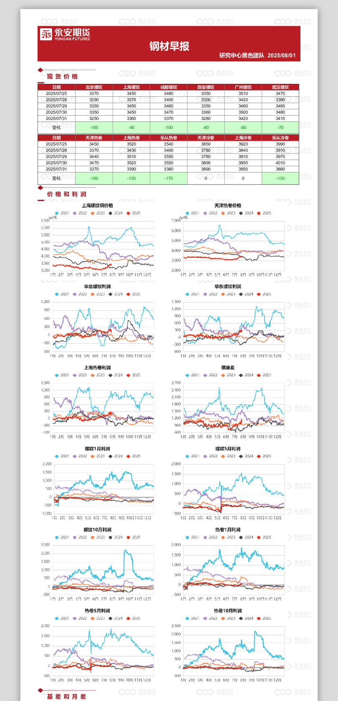
Task: Click the 螺纹5月利润 chart title
Action: pyautogui.click(x=228, y=449)
